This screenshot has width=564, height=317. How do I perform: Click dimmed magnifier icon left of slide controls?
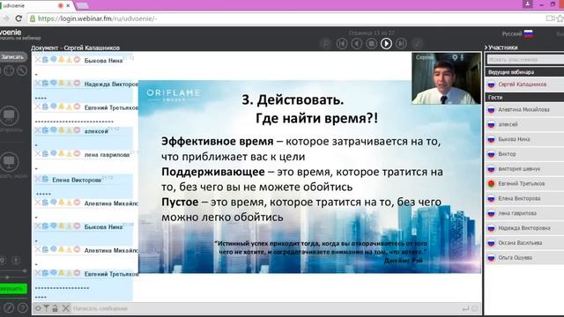coord(325,44)
